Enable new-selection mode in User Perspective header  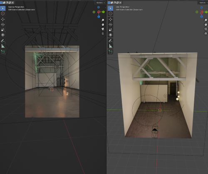(109, 2)
